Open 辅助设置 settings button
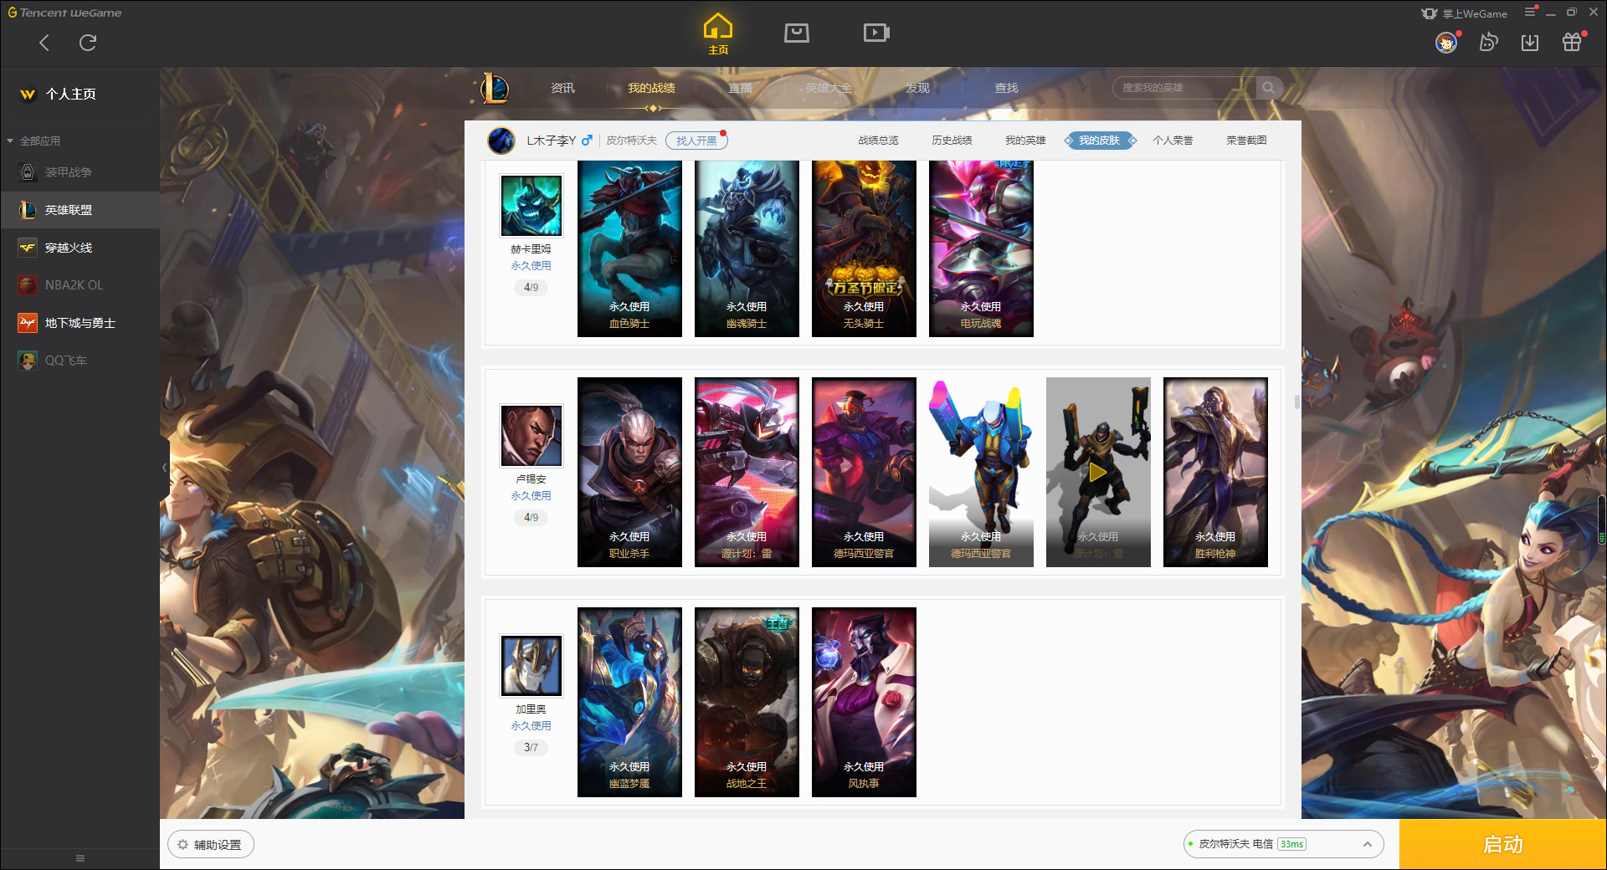This screenshot has height=870, width=1607. [x=211, y=845]
